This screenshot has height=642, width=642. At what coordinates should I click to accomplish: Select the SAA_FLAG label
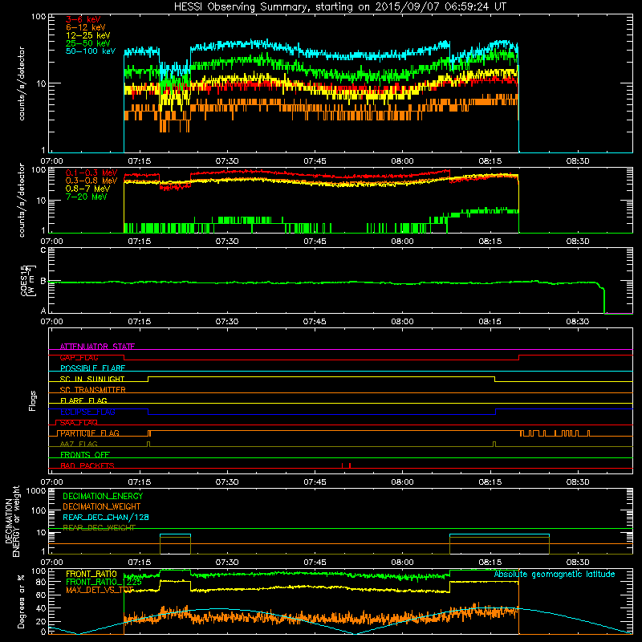[x=79, y=423]
